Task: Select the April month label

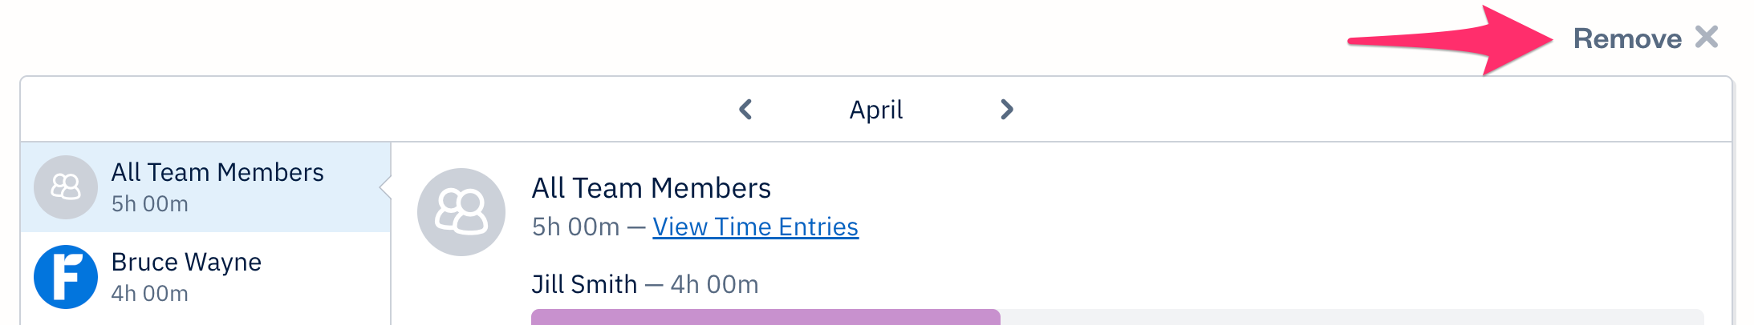Action: point(876,110)
